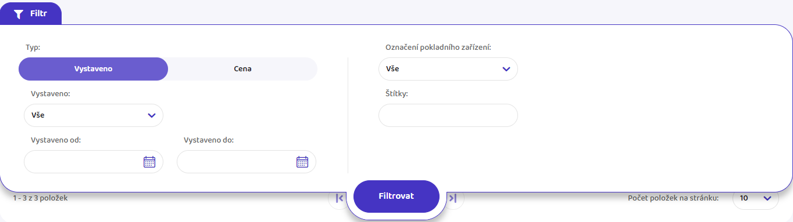The width and height of the screenshot is (793, 222).
Task: Apply filters with the Filtrovat button
Action: [396, 196]
